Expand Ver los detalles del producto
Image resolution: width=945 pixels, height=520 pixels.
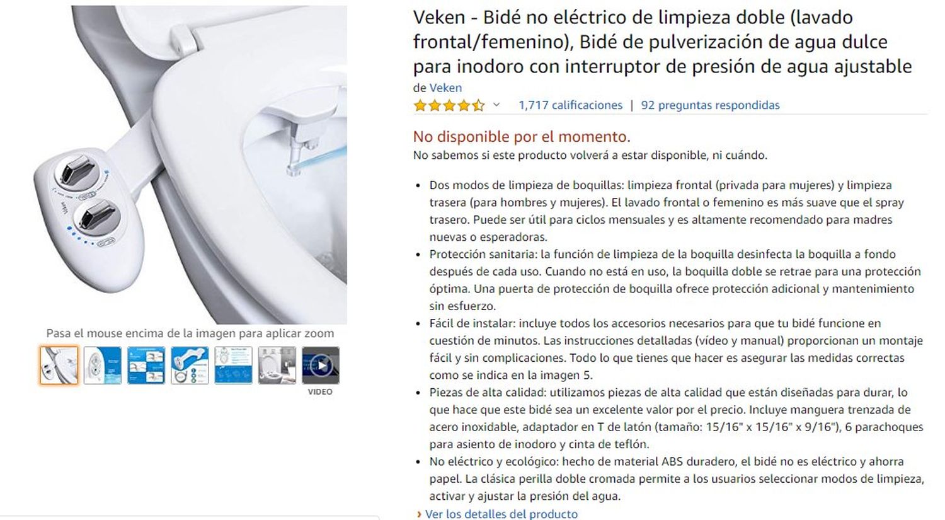click(501, 514)
